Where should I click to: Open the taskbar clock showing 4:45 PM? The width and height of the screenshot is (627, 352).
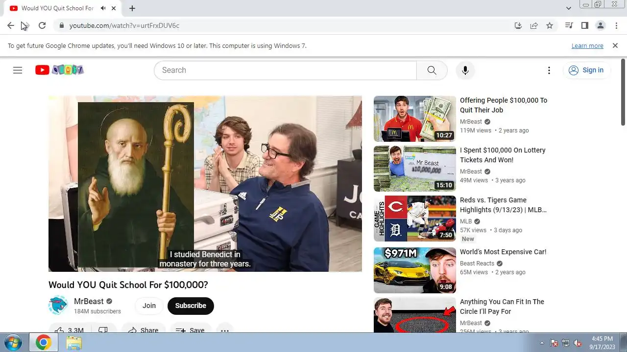(602, 343)
